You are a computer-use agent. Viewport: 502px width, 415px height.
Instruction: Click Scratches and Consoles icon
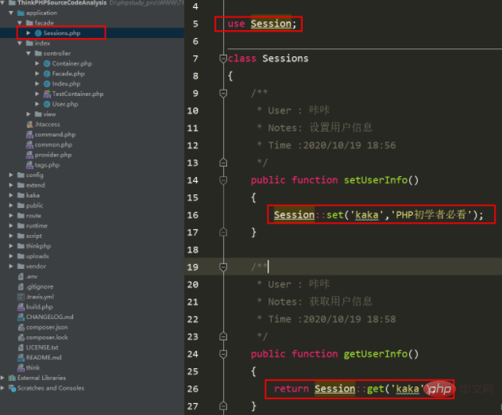tap(13, 388)
